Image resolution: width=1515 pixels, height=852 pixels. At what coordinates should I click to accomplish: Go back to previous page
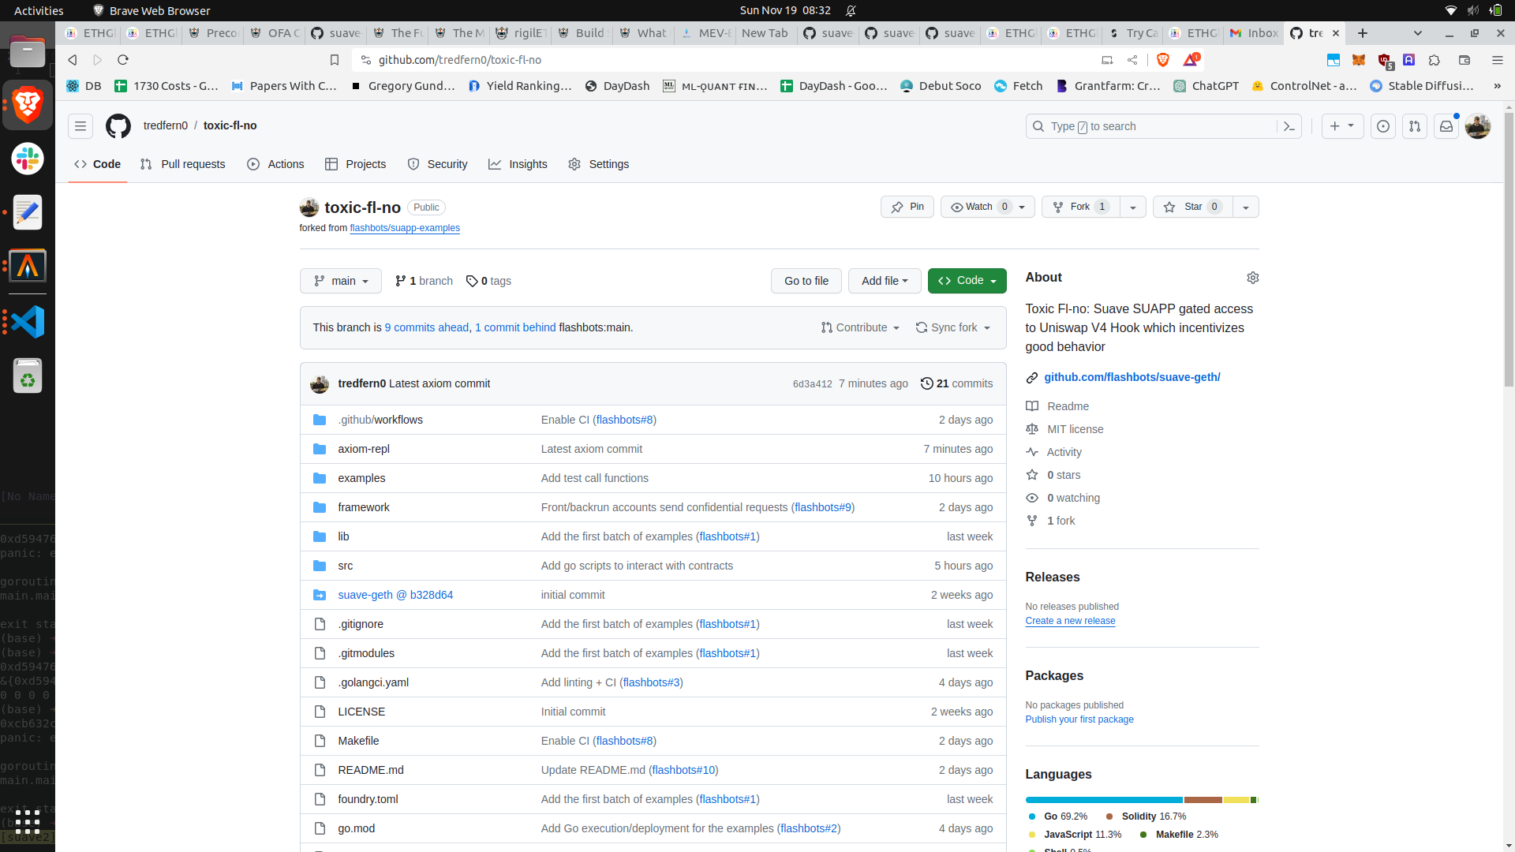(x=73, y=60)
